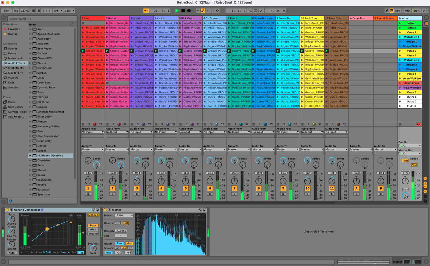Click the Stop button in transport

pos(183,11)
